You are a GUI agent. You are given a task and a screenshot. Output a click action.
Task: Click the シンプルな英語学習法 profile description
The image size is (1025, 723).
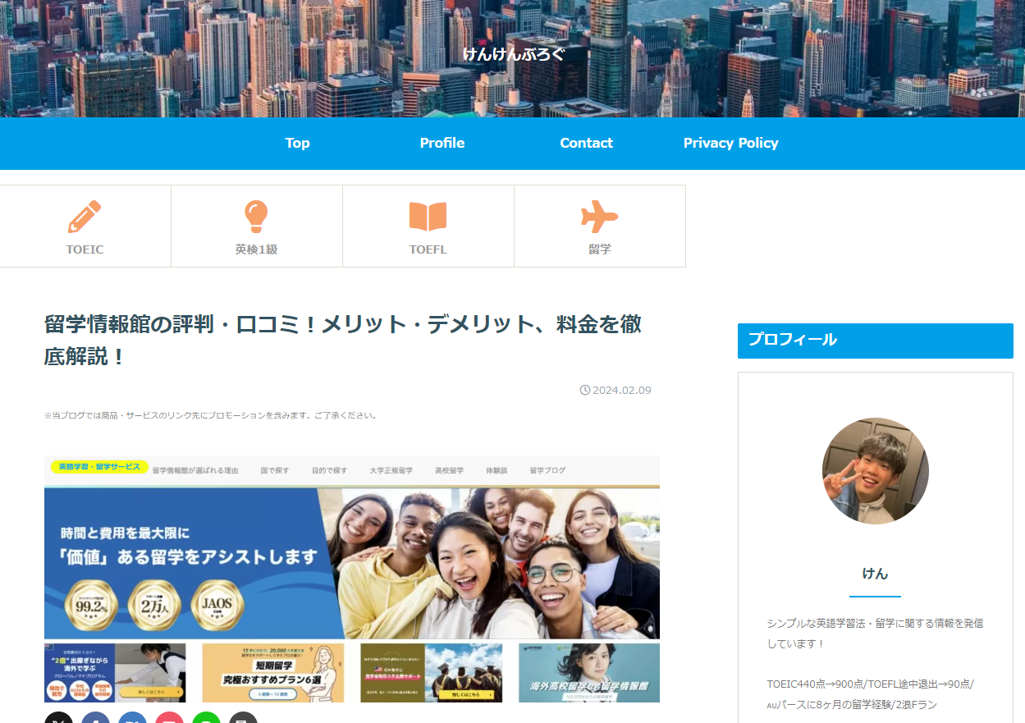(x=875, y=634)
